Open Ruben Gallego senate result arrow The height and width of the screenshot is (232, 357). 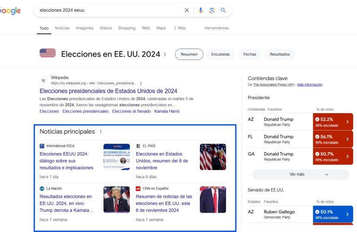(347, 214)
